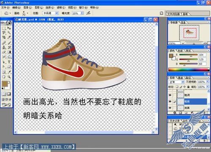Toggle lock all

(x=188, y=87)
